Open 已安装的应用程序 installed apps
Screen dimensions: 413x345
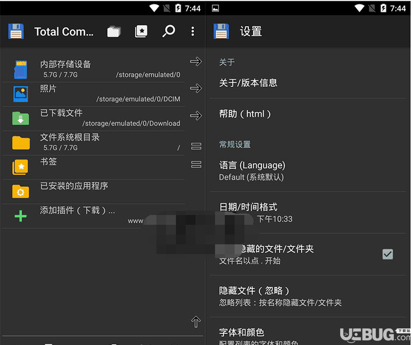click(x=93, y=191)
